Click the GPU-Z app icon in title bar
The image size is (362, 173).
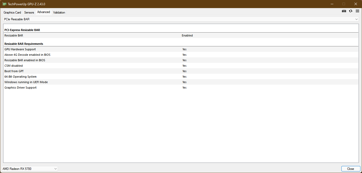tap(4, 4)
